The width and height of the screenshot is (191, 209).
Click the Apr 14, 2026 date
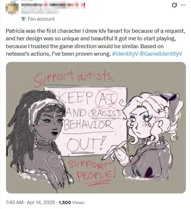tap(41, 202)
